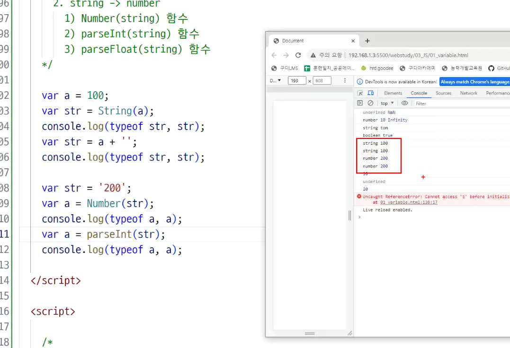Click the DevTools panel vertical divider handle
Viewport: 510px width, 348px height.
[349, 215]
